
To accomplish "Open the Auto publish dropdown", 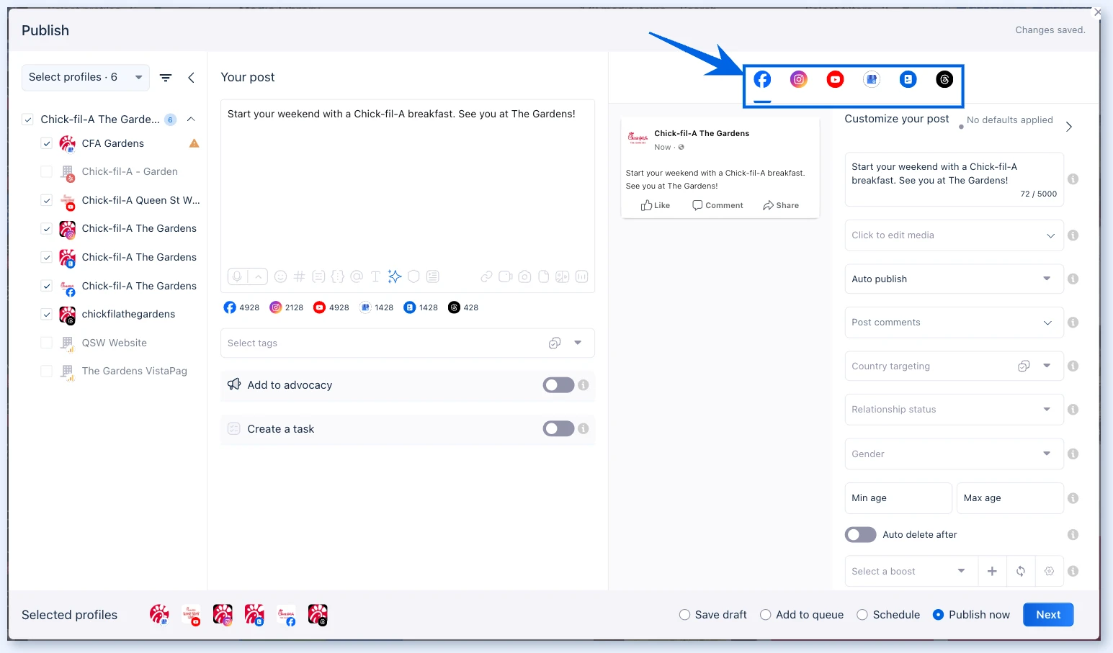I will [954, 279].
